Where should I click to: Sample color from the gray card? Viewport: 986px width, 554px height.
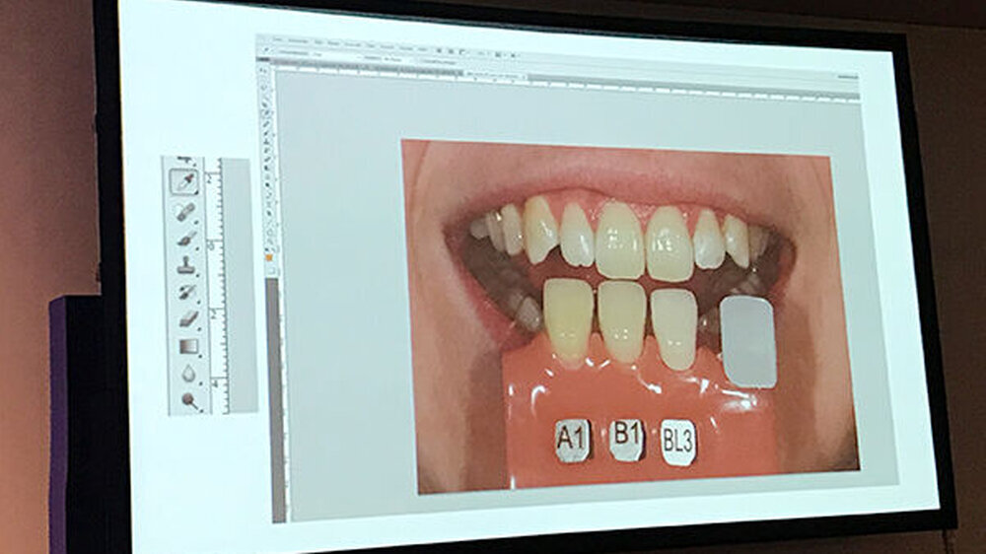pos(748,341)
